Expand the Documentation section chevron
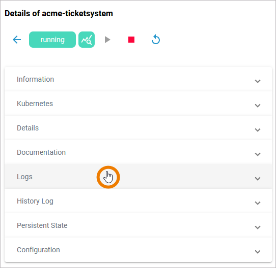The height and width of the screenshot is (268, 276). point(258,154)
